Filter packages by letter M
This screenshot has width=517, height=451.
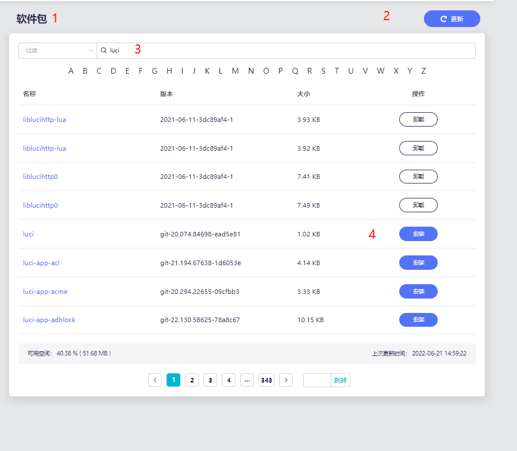[235, 71]
